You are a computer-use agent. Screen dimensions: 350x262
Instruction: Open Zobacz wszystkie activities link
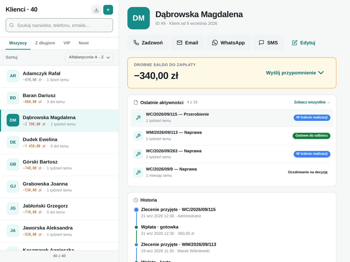point(312,102)
